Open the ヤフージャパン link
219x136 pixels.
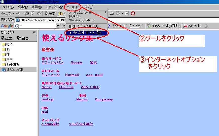[52, 62]
